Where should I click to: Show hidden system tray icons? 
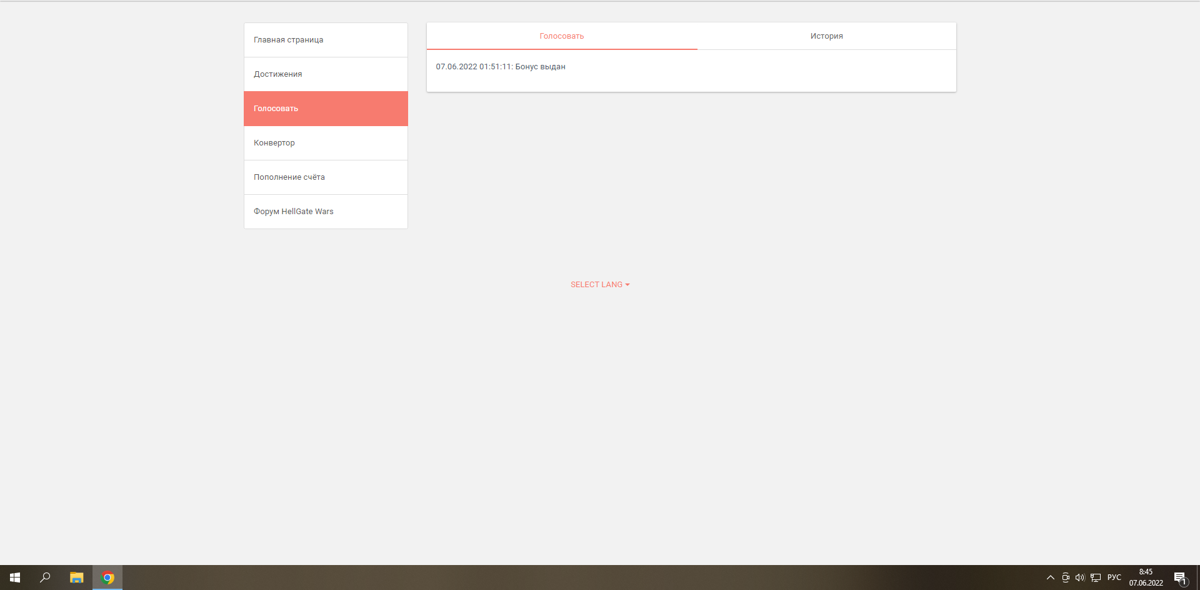coord(1051,578)
